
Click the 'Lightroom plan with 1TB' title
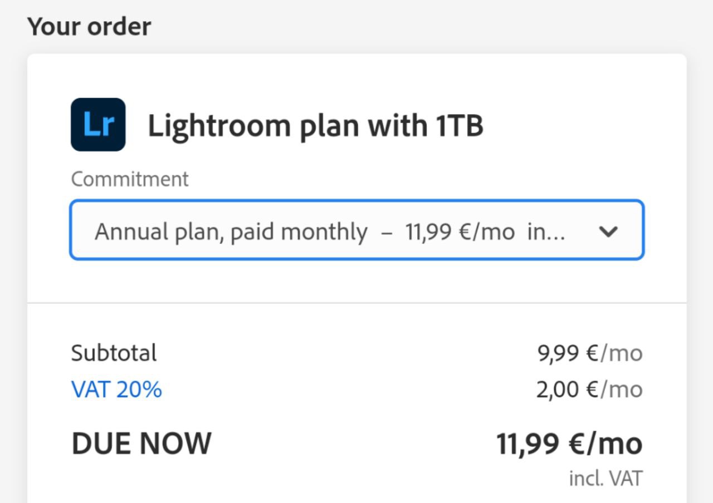coord(315,126)
